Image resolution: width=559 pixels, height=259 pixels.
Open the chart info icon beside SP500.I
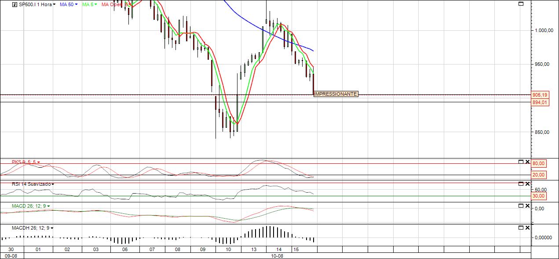pos(15,4)
